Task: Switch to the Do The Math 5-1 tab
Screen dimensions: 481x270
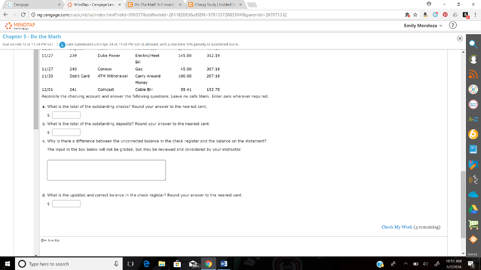Action: pyautogui.click(x=154, y=5)
